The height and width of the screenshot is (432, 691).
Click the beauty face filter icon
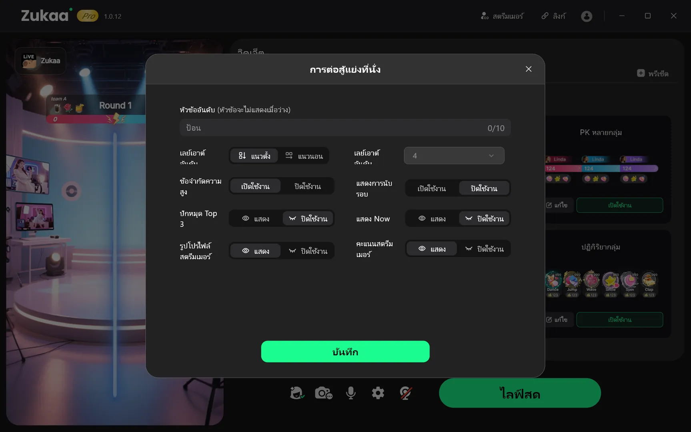click(296, 393)
